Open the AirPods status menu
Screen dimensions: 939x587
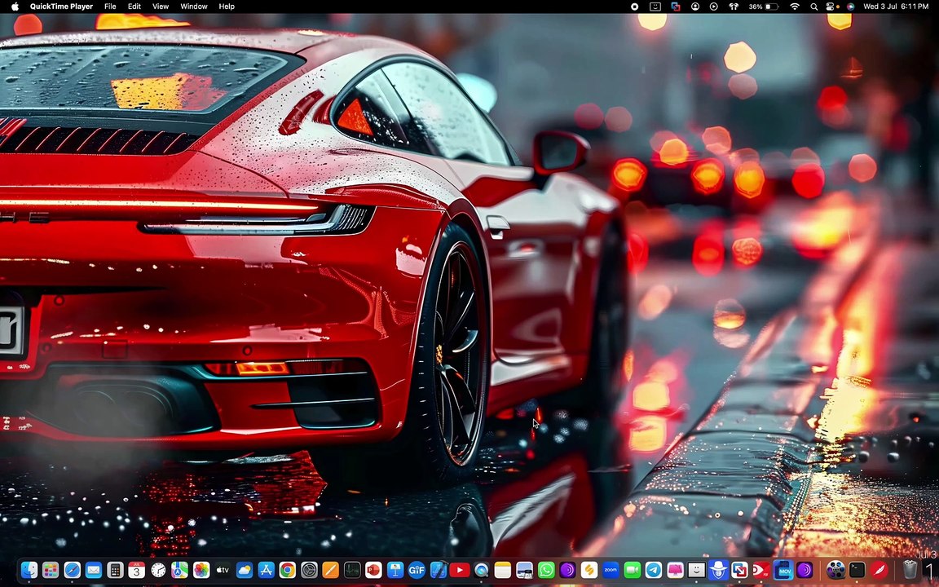[734, 7]
